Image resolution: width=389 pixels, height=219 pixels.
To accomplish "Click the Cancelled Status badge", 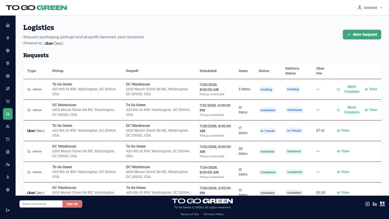I will coord(267,193).
